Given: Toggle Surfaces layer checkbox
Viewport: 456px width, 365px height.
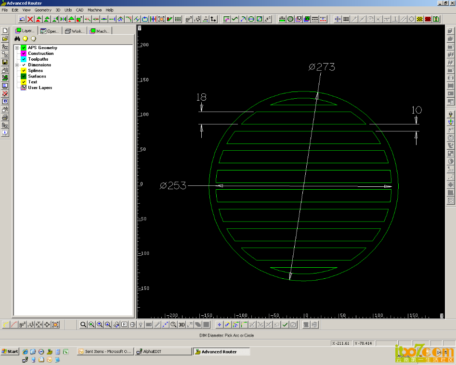Looking at the screenshot, I should 24,76.
